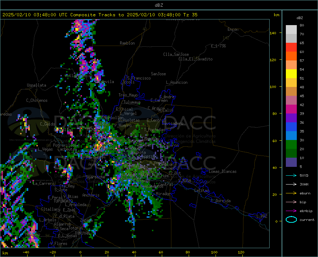Click the cyan 'current' ellipse legend icon
Screen dimensions: 318x257
(291, 220)
